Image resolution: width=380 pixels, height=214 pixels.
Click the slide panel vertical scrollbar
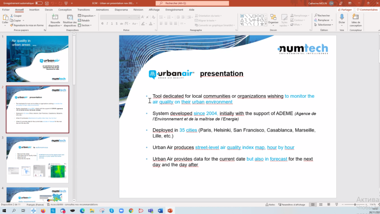tap(74, 61)
